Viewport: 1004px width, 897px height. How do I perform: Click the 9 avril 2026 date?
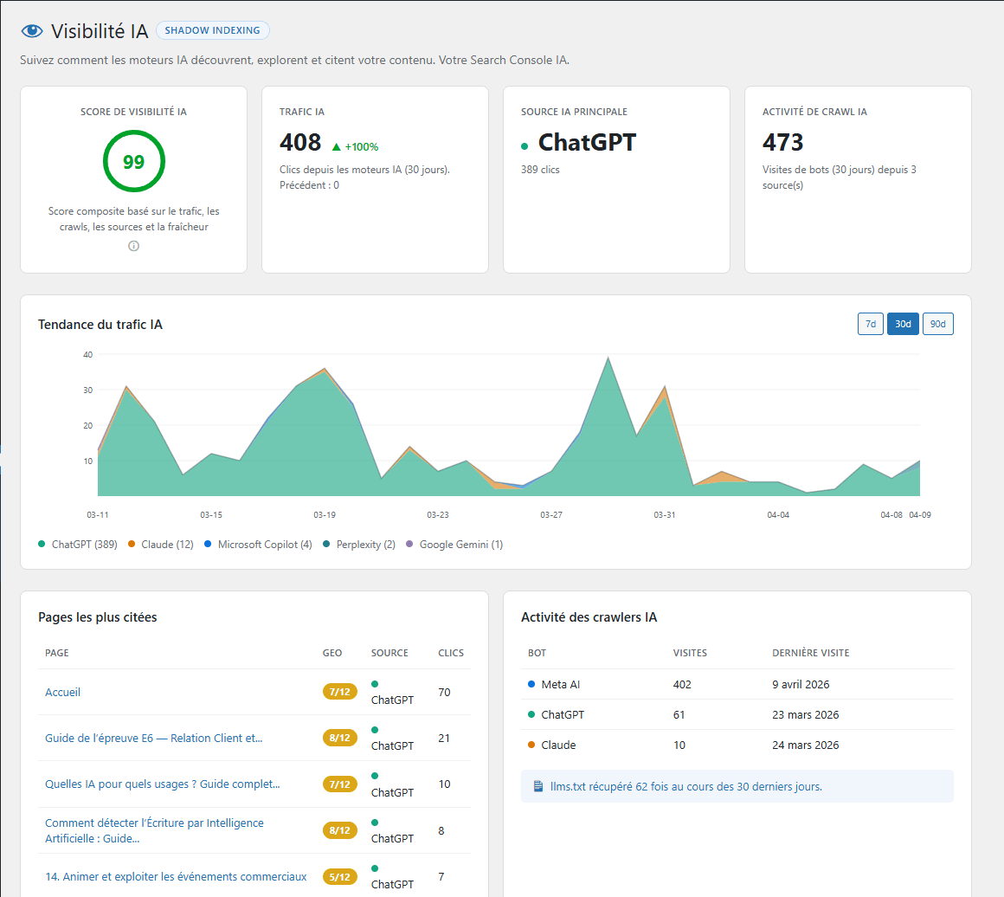pos(801,684)
